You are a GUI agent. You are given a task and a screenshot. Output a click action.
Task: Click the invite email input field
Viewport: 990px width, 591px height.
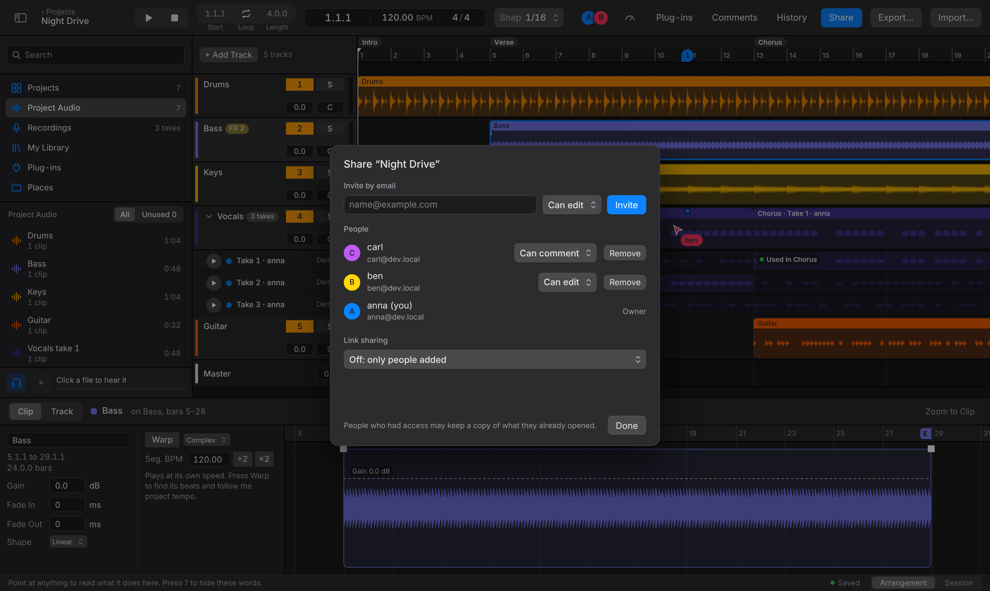pyautogui.click(x=440, y=205)
